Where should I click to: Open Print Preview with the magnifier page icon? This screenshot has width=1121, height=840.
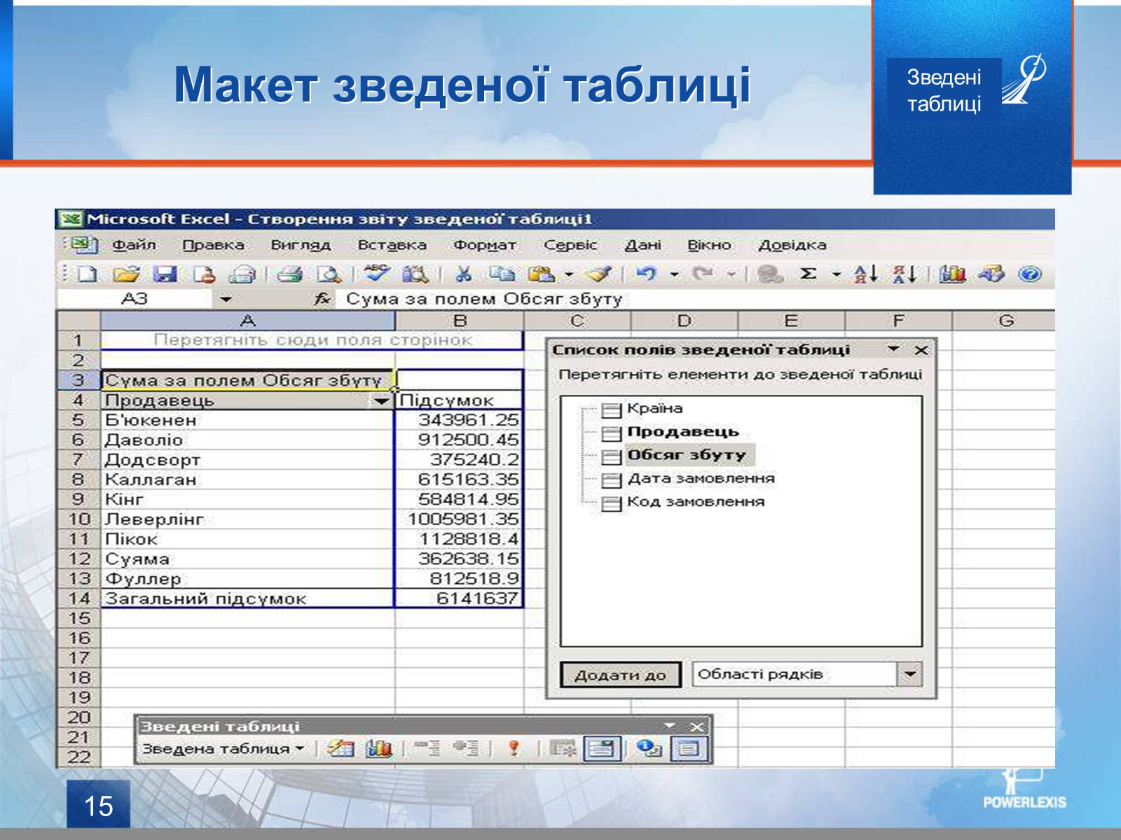point(328,274)
